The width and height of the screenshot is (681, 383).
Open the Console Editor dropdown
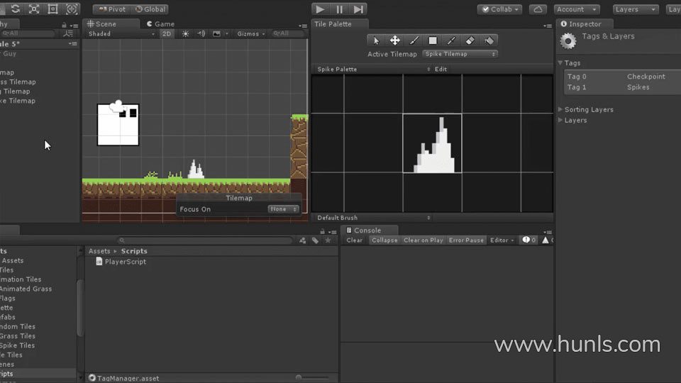pyautogui.click(x=502, y=240)
